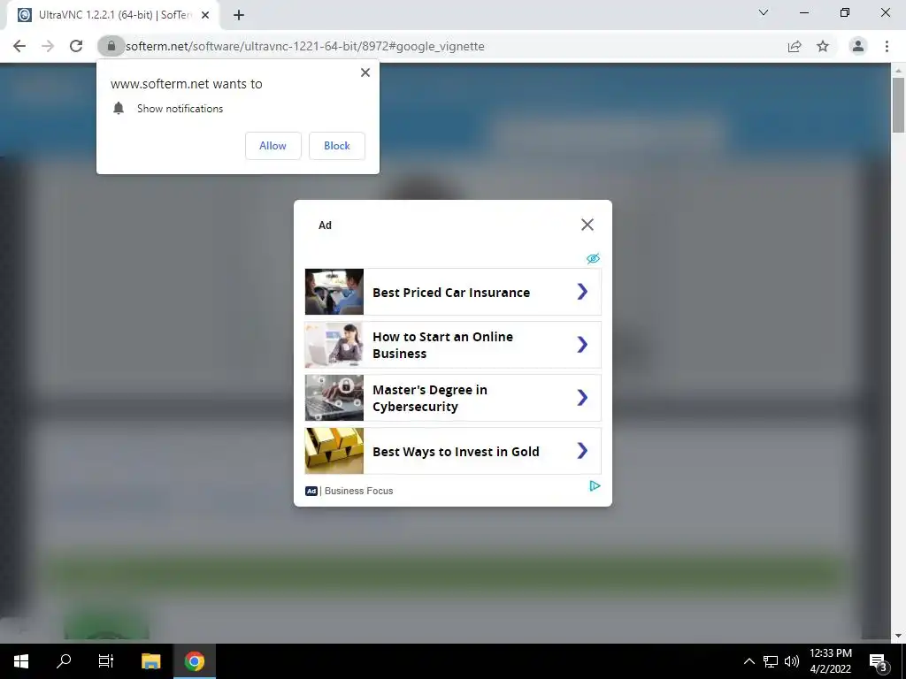Click Chrome icon in the taskbar
906x679 pixels.
tap(194, 661)
